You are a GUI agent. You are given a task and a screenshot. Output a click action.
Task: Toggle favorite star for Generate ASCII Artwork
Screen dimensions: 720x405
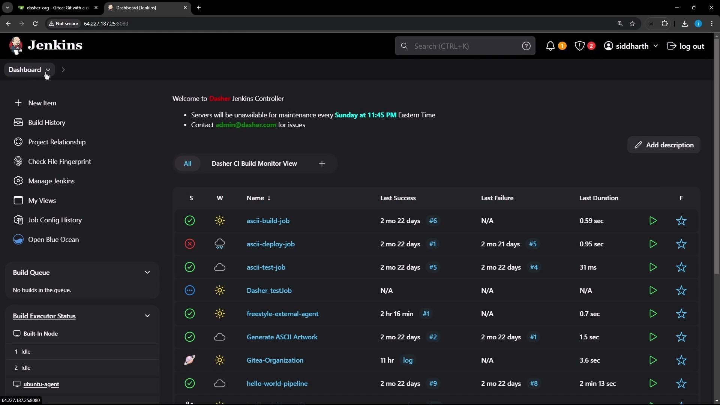point(681,337)
